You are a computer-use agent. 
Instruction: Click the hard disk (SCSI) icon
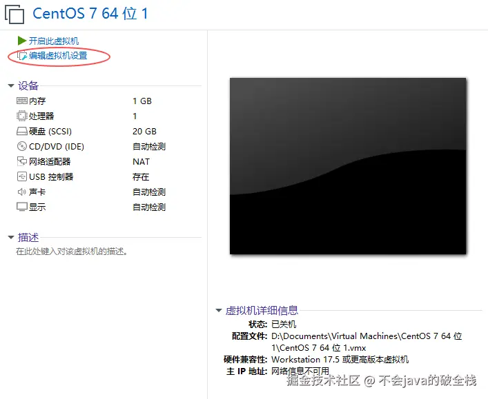tap(22, 131)
